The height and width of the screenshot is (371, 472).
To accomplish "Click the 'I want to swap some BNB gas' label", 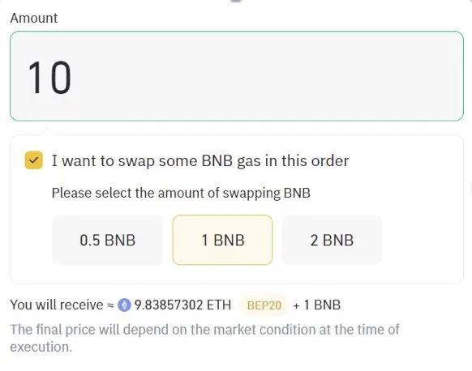I will 200,160.
